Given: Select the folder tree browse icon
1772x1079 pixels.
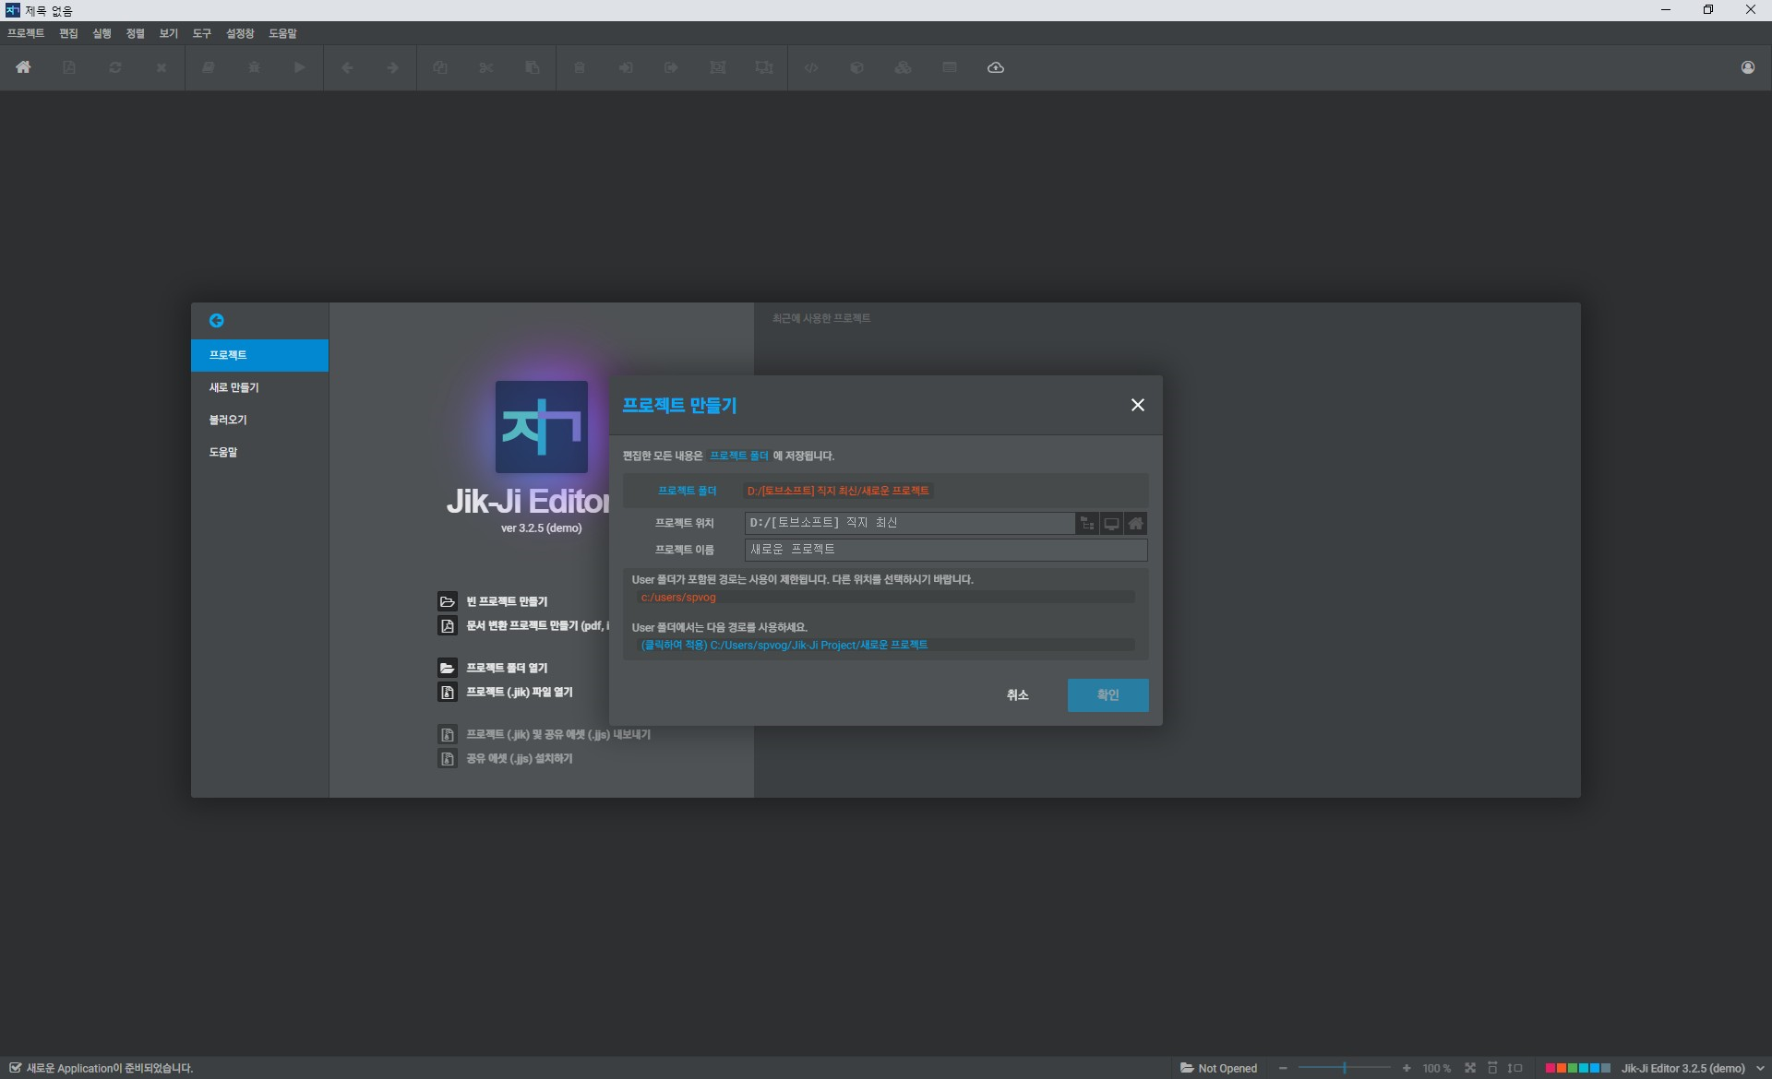Looking at the screenshot, I should click(x=1088, y=523).
